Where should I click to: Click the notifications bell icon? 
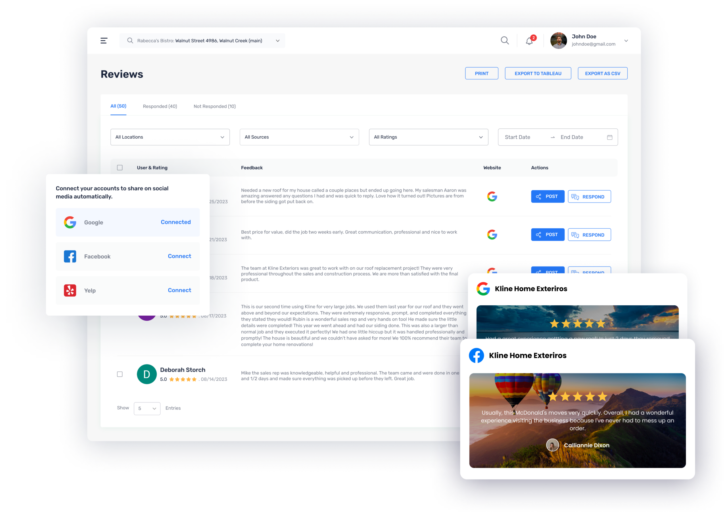530,40
